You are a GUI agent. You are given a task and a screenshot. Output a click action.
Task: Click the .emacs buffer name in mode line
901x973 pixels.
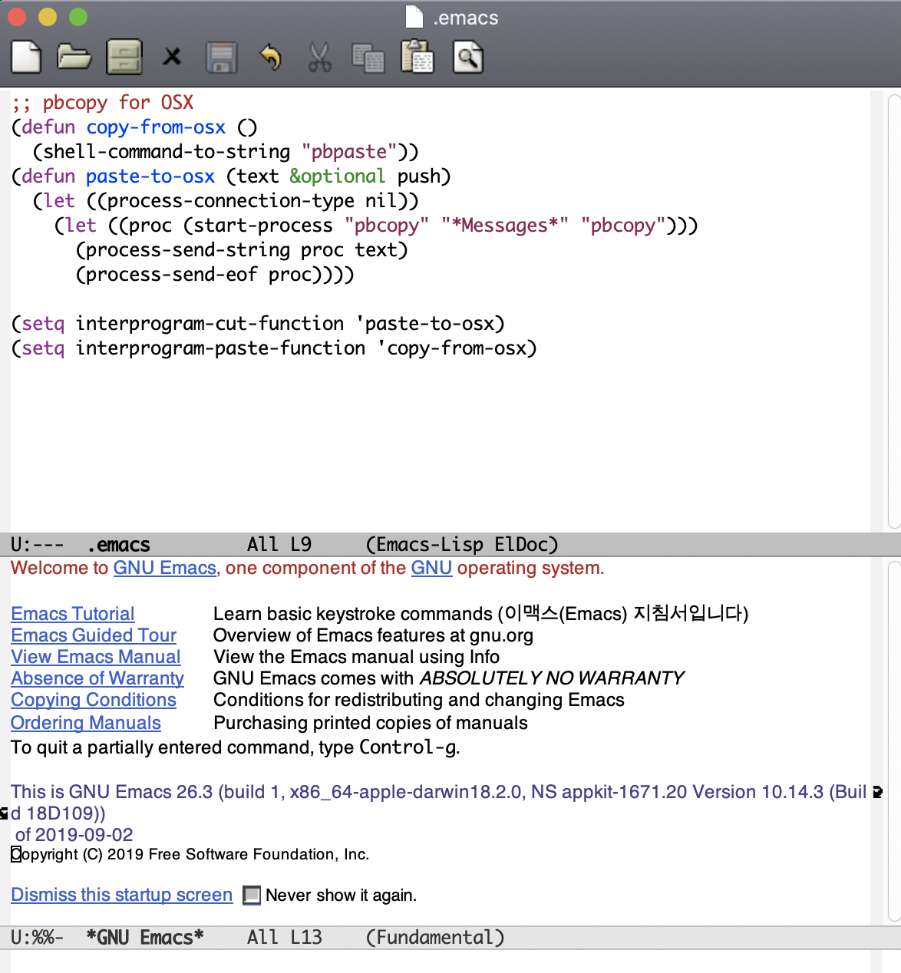tap(119, 545)
